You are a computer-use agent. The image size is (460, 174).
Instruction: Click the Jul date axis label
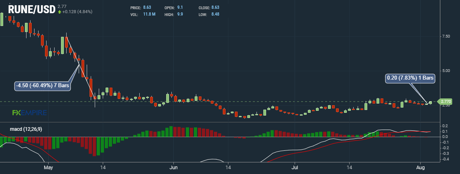tap(294, 168)
